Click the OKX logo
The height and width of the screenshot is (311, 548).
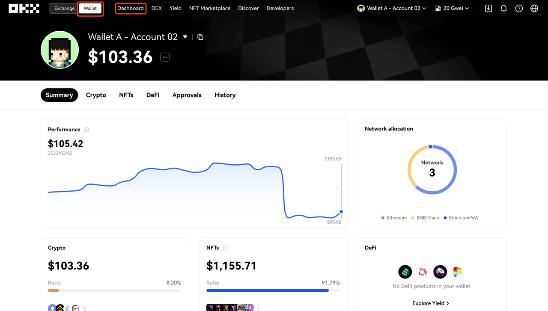pos(24,8)
